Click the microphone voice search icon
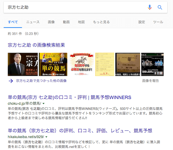Viewport: 173px width, 150px height. 149,7
